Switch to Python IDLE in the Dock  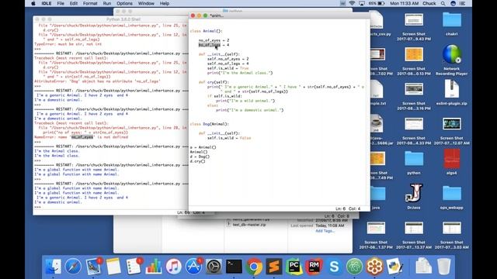point(394,267)
